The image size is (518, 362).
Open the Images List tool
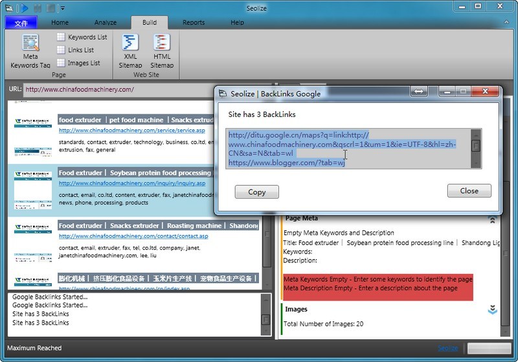pos(78,63)
